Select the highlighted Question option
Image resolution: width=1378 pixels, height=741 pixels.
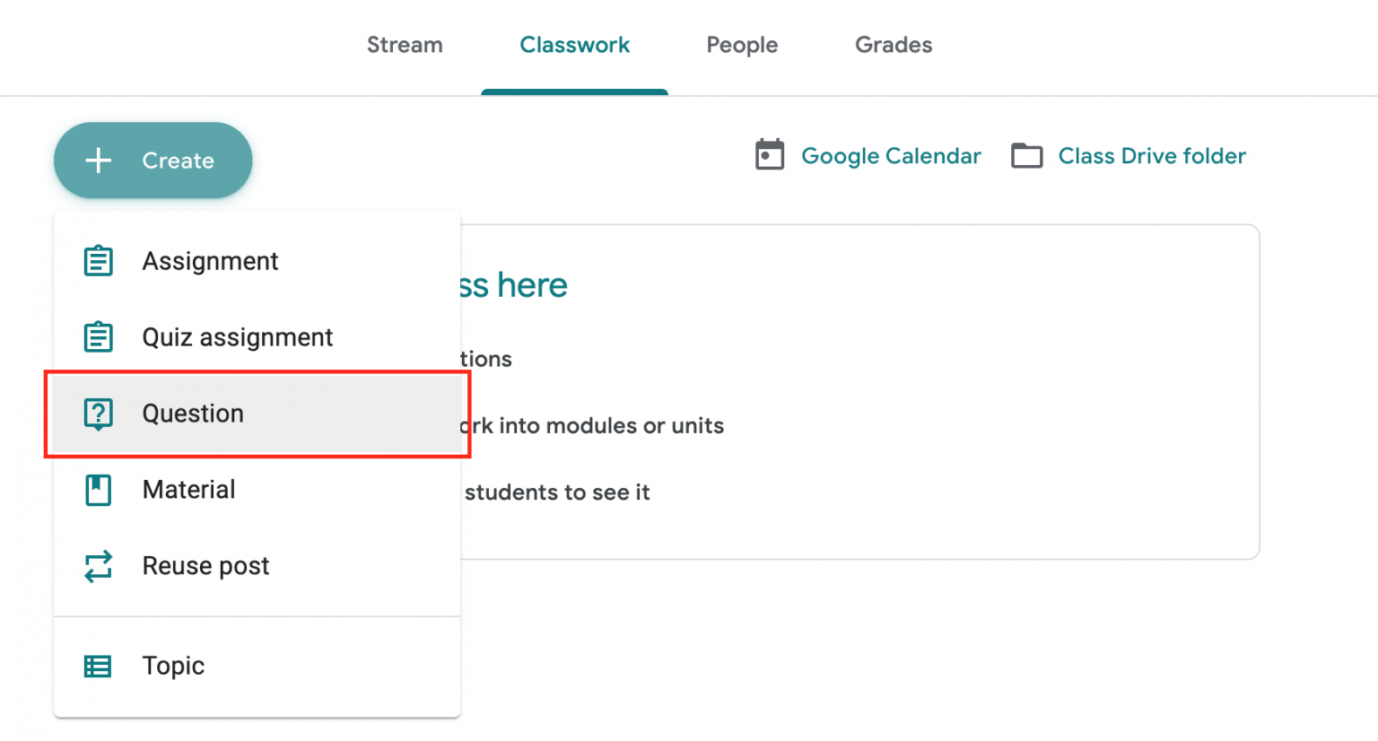(x=193, y=414)
